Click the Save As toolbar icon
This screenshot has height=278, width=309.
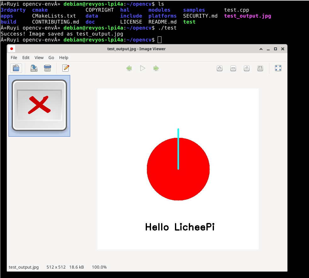(x=34, y=68)
